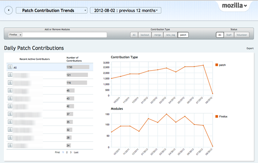Image resolution: width=258 pixels, height=163 pixels.
Task: Click the 03/2012 peak point on Modules chart
Action: [x=166, y=114]
